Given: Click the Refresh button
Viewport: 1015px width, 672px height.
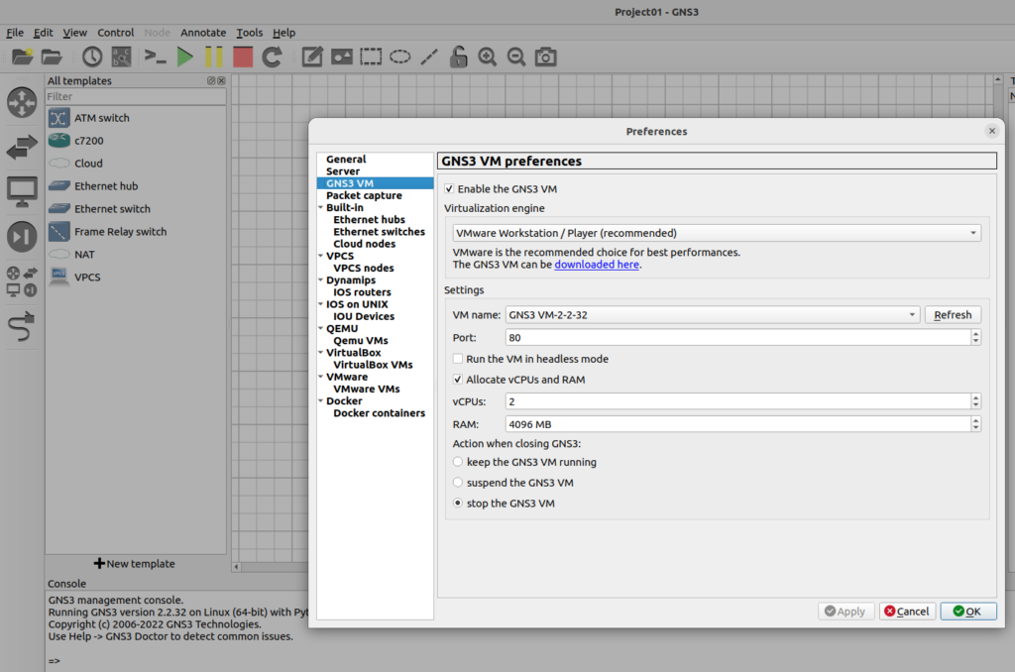Looking at the screenshot, I should tap(953, 314).
